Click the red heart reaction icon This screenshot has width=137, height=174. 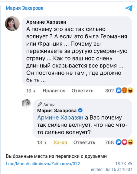[124, 142]
